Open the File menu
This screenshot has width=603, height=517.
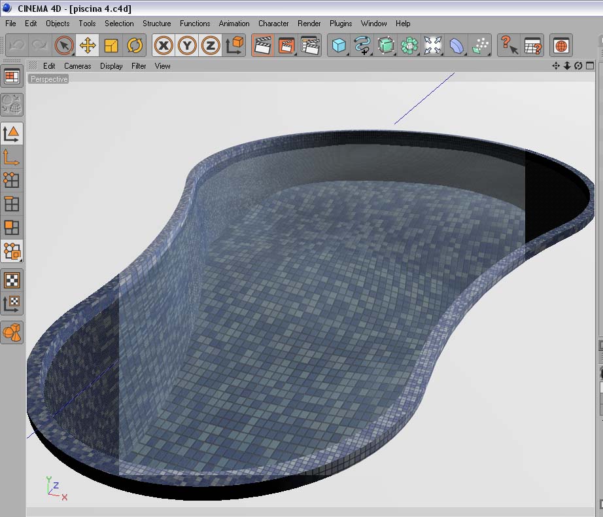click(10, 24)
